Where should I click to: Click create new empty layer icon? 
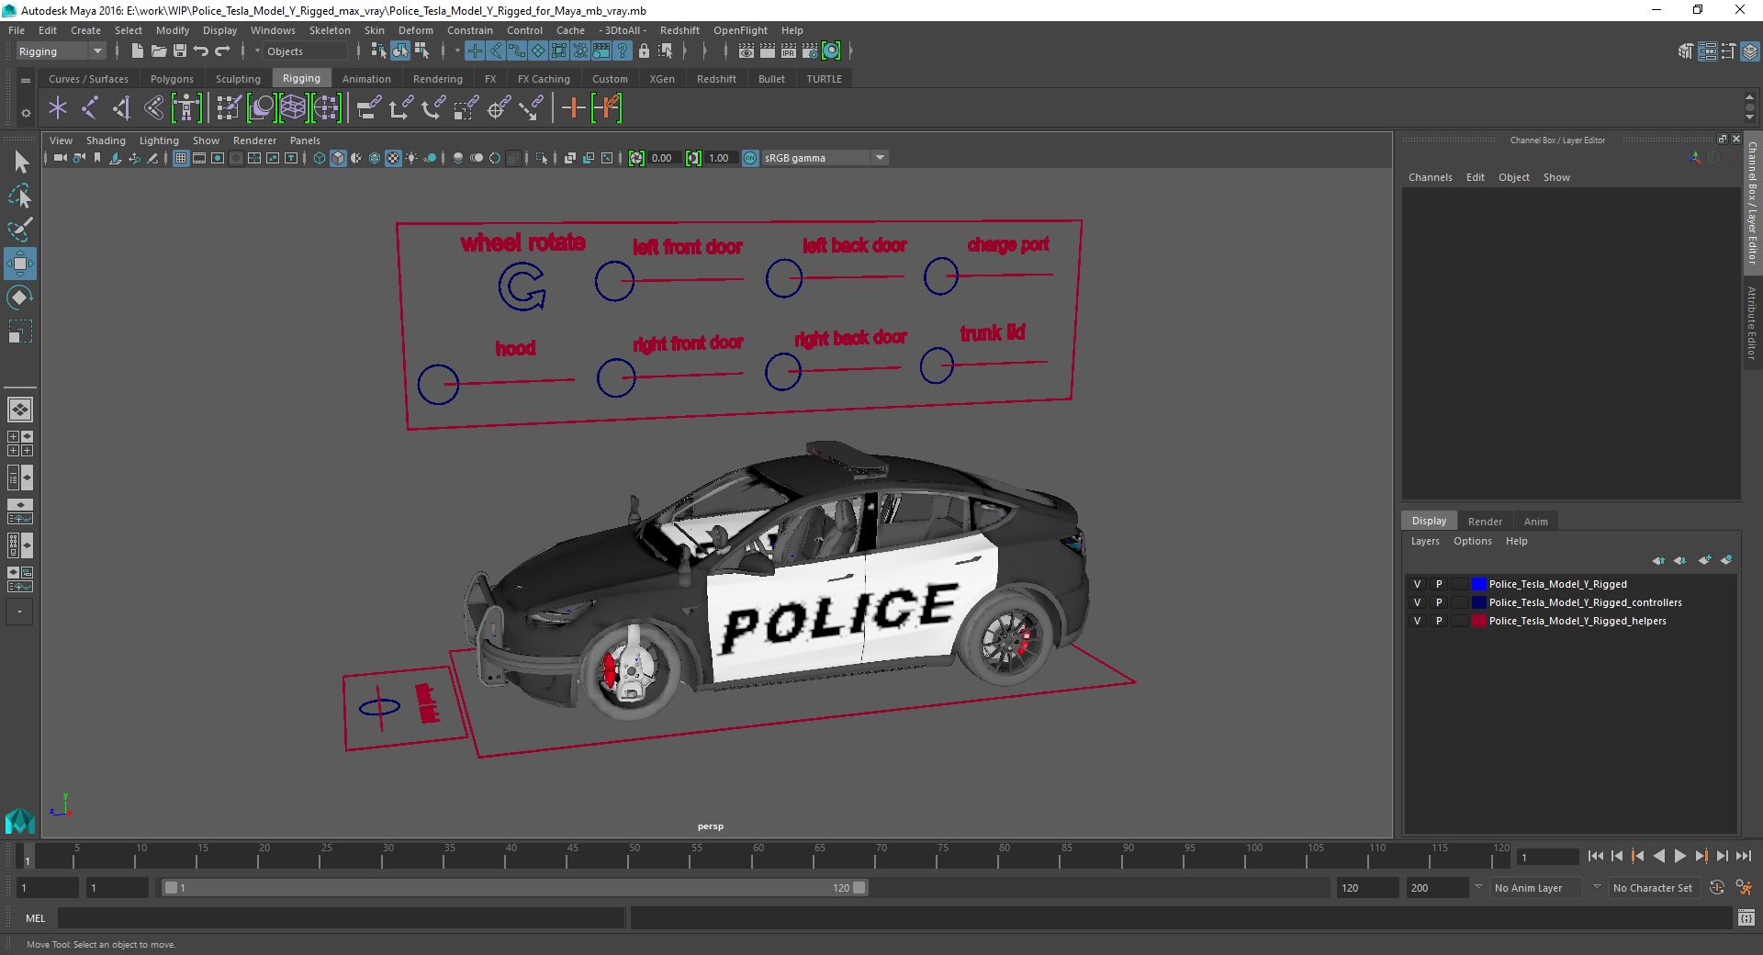coord(1704,560)
